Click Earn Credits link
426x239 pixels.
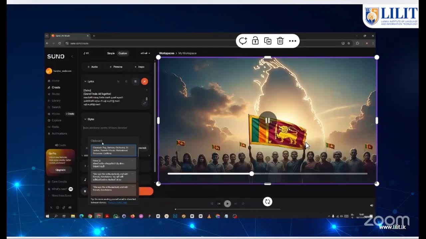57,182
